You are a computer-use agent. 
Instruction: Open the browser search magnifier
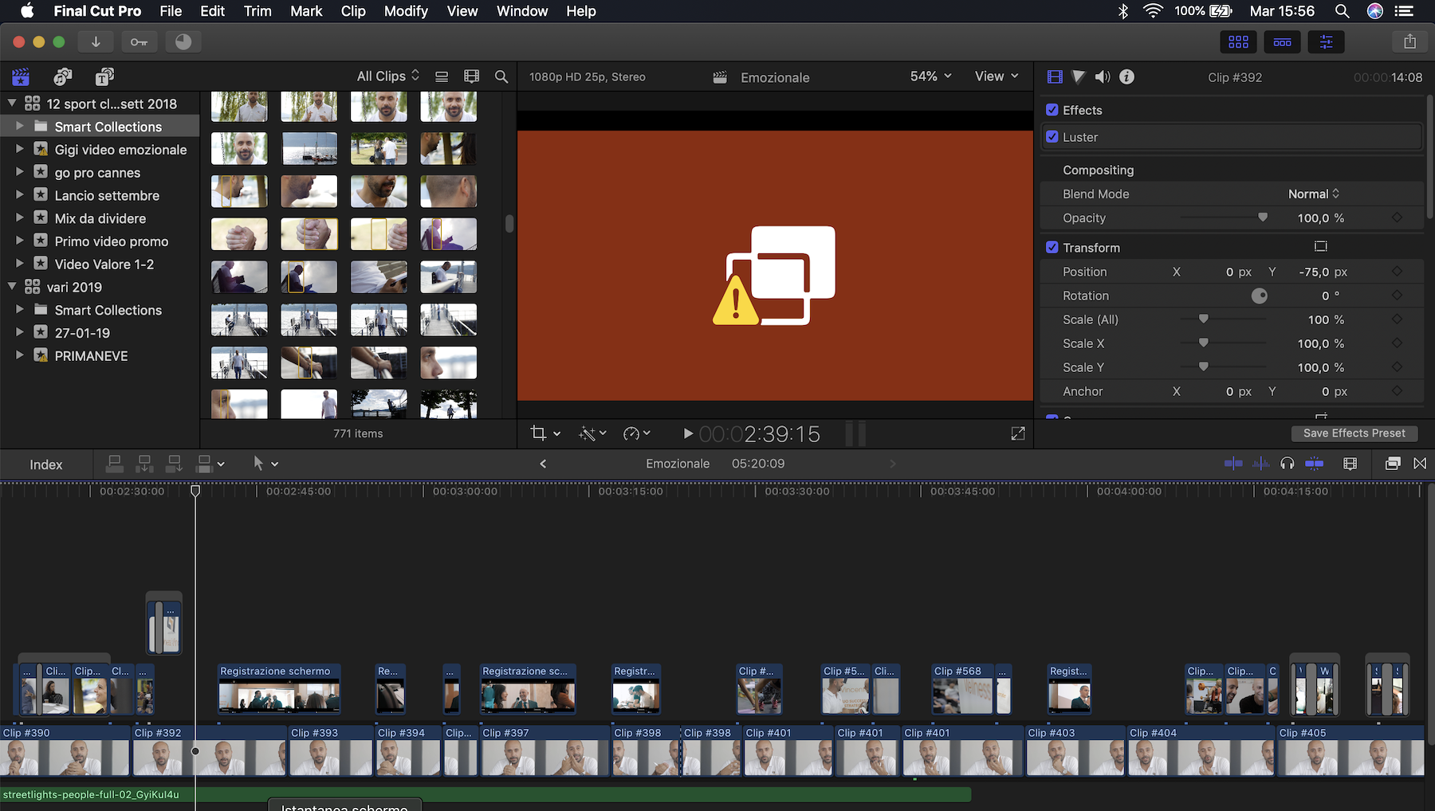click(501, 76)
